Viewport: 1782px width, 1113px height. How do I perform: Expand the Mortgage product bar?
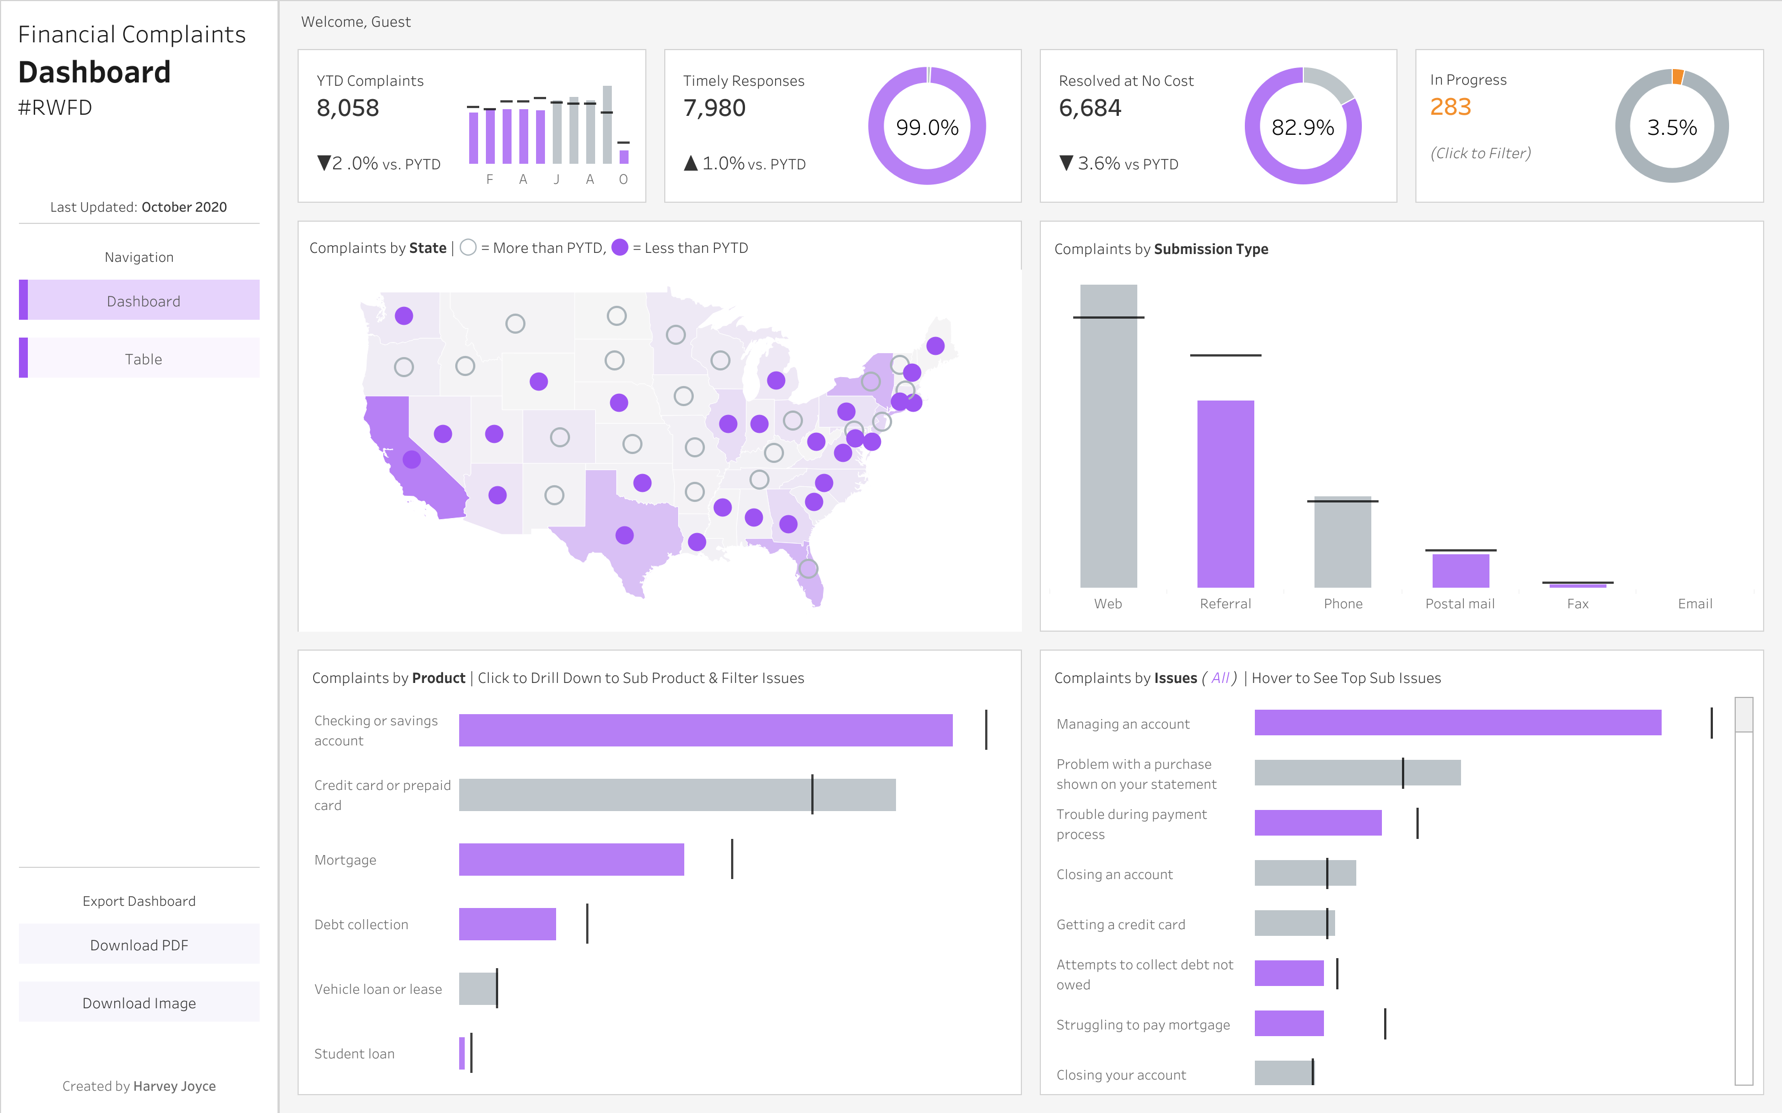click(x=571, y=858)
